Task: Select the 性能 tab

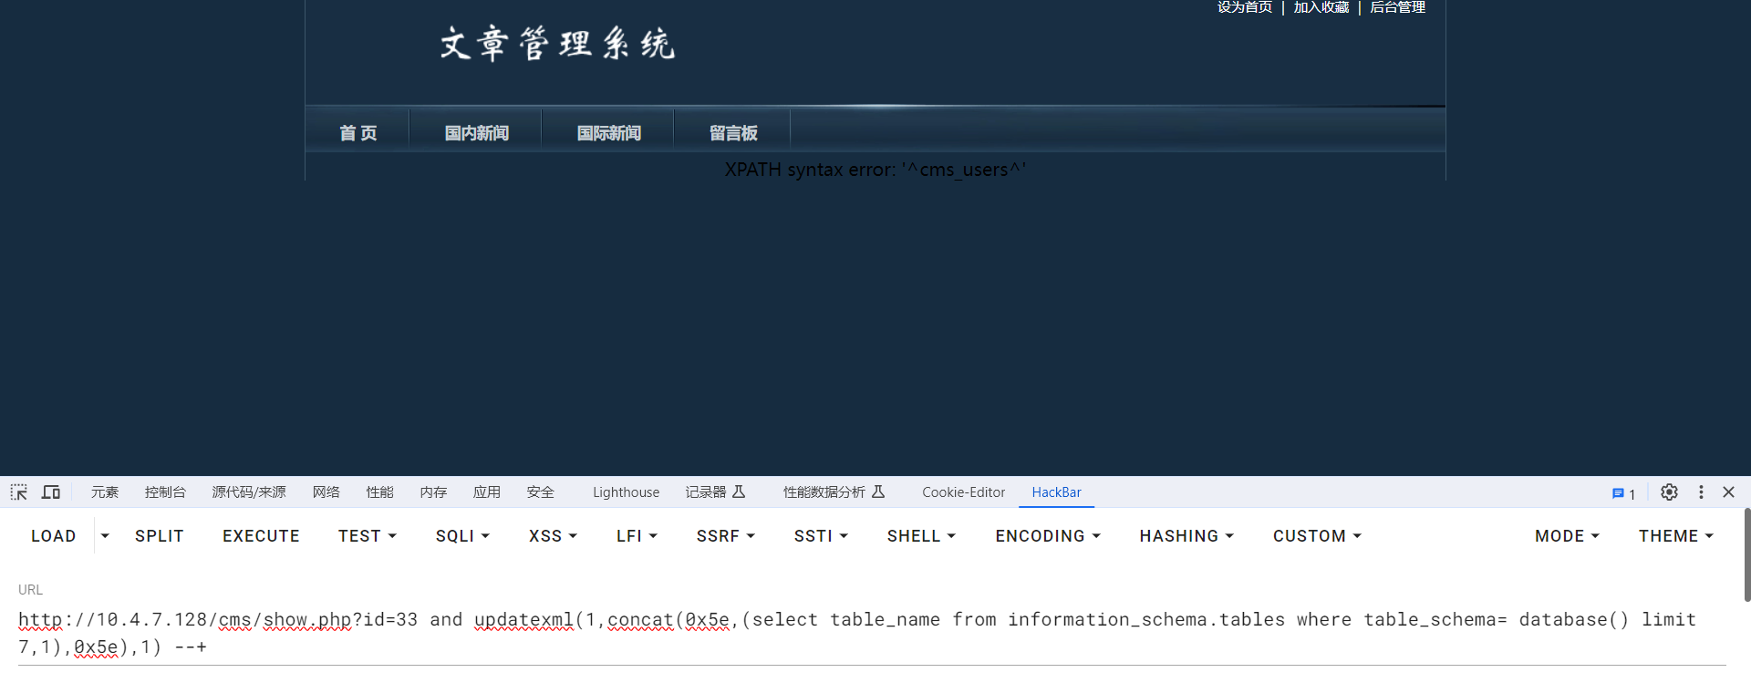Action: click(380, 492)
